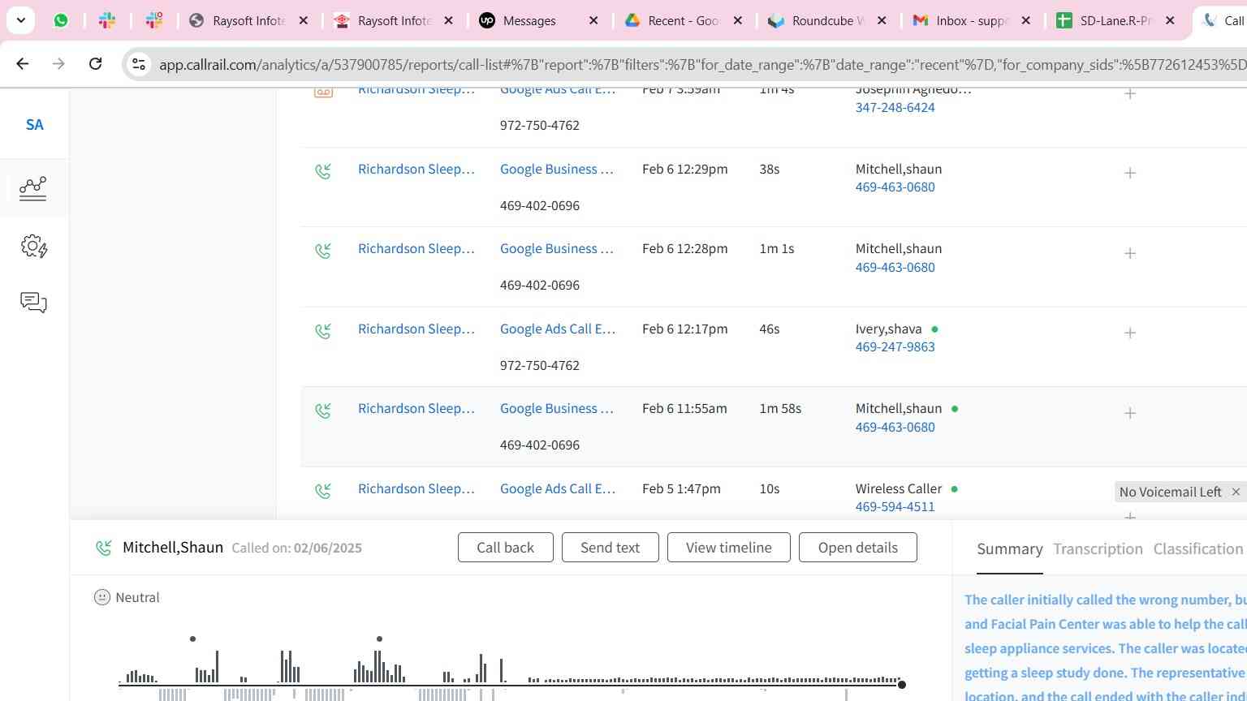Screen dimensions: 1247x701
Task: Click the waveform playhead end handle
Action: click(901, 685)
